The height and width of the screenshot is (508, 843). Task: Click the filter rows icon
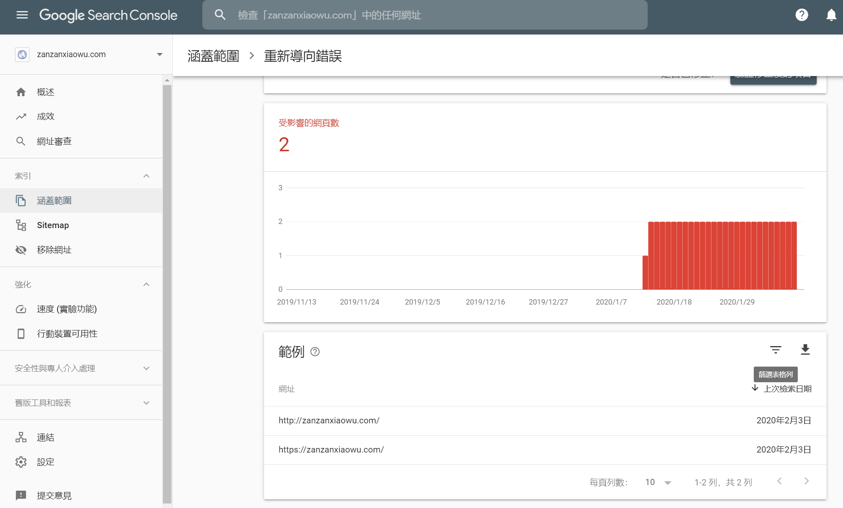776,350
